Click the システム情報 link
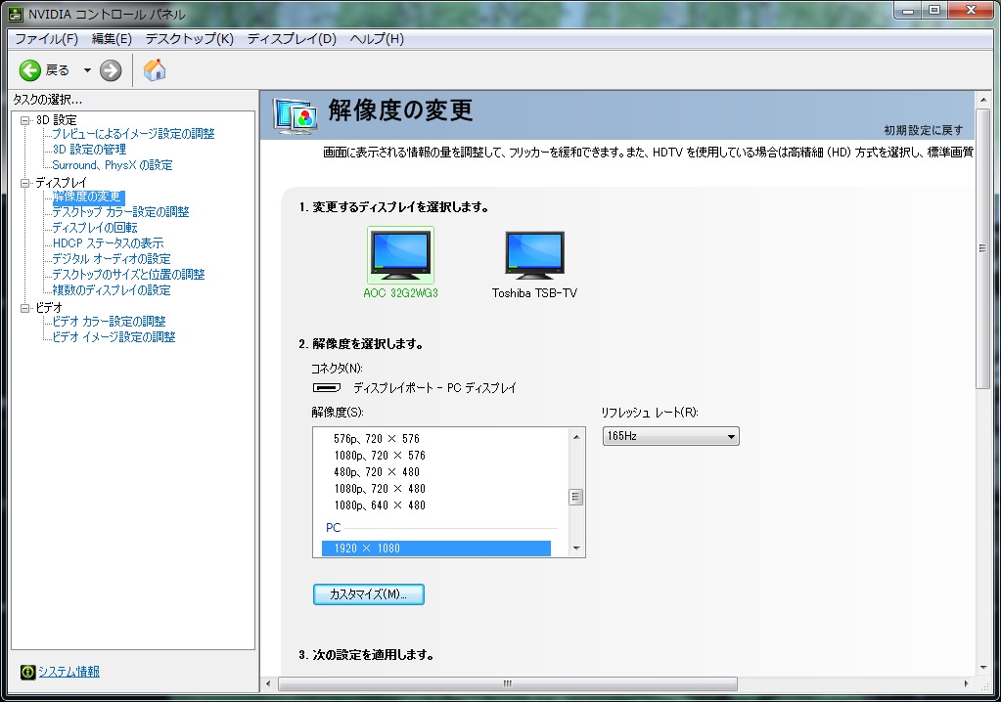The image size is (1001, 702). (68, 672)
